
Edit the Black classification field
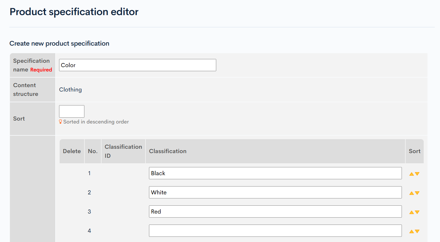[x=275, y=173]
